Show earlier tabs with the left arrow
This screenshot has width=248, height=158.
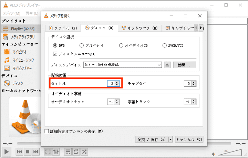(x=196, y=28)
